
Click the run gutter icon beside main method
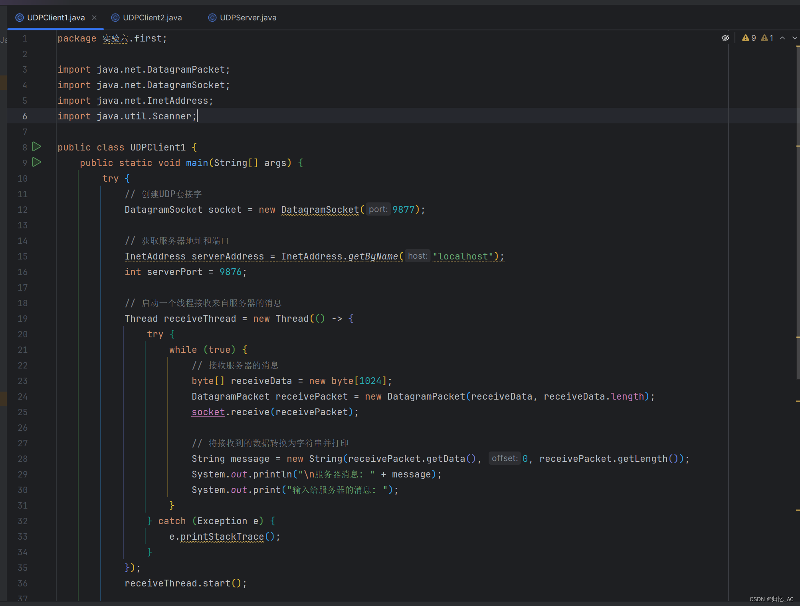point(36,162)
